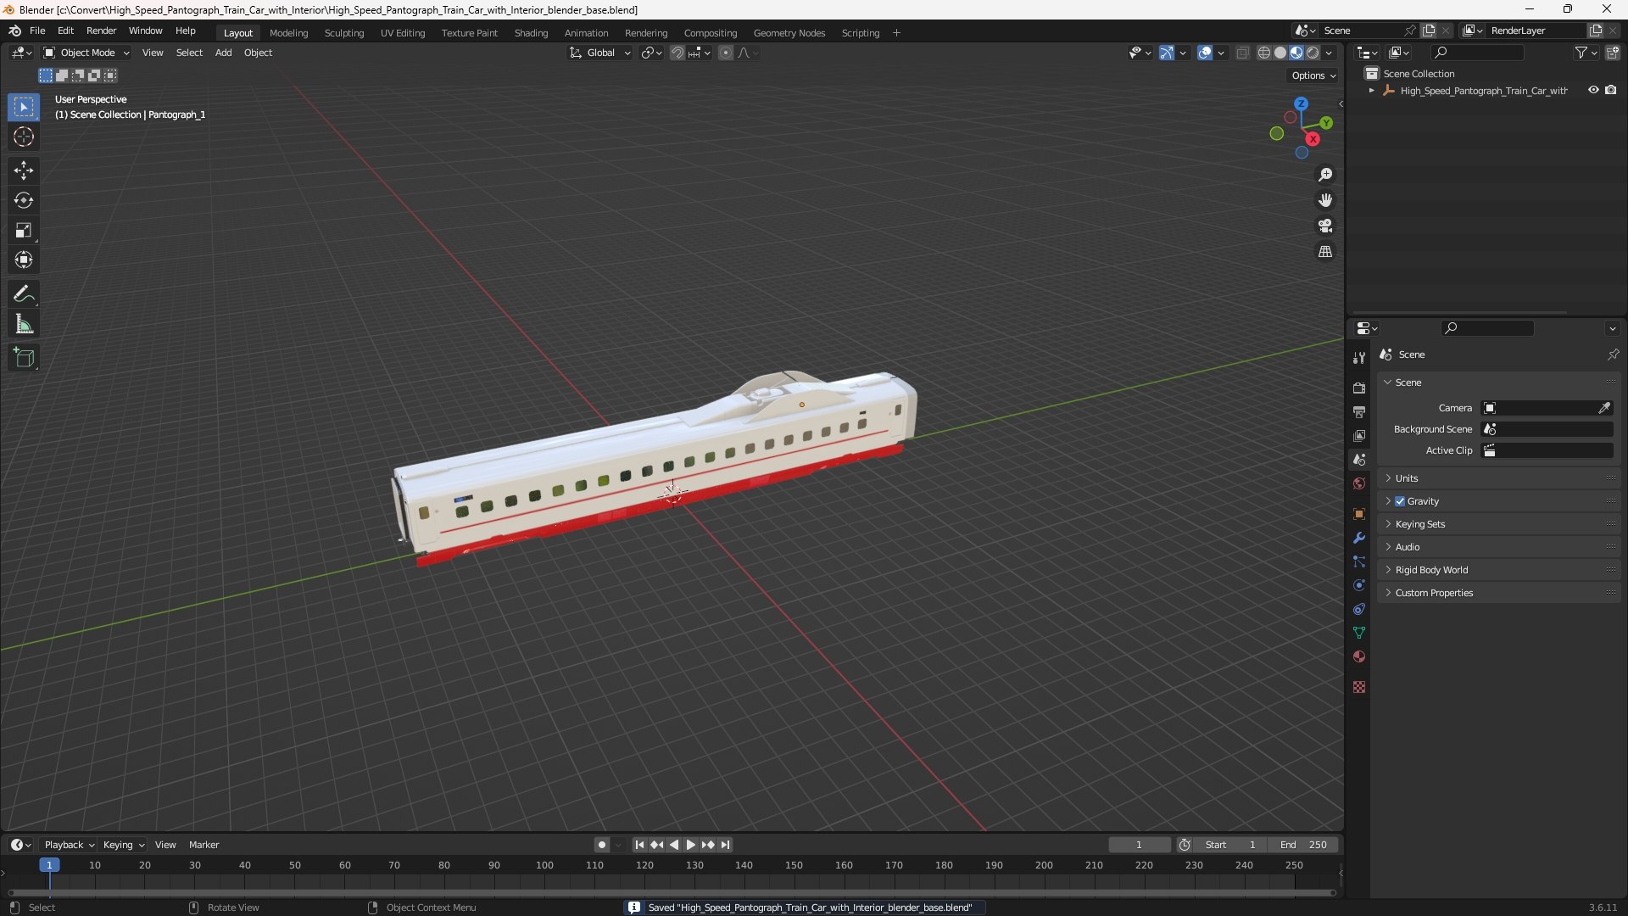The height and width of the screenshot is (916, 1628).
Task: Activate the Move tool
Action: click(24, 170)
